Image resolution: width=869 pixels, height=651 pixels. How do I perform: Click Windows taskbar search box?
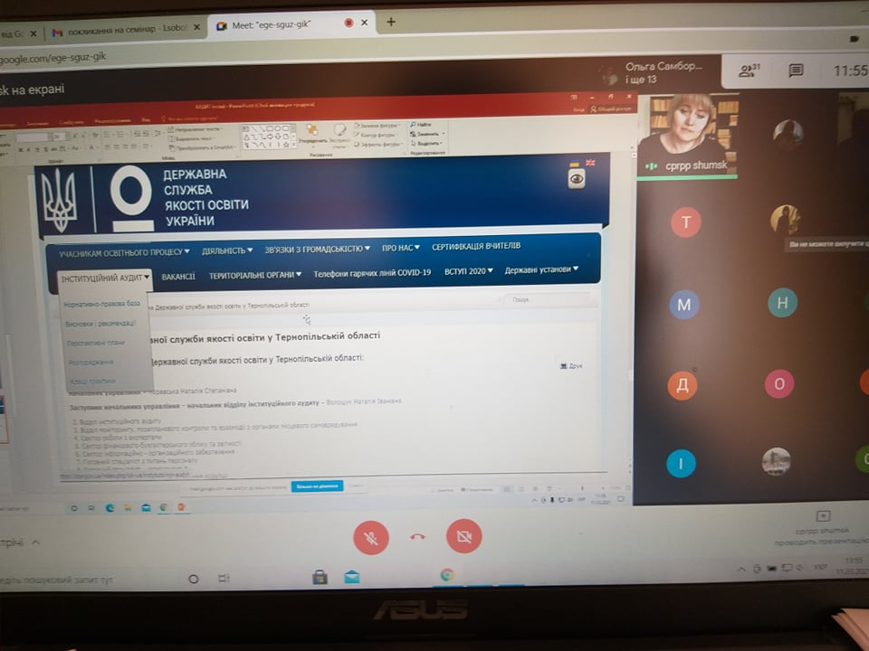click(x=55, y=580)
